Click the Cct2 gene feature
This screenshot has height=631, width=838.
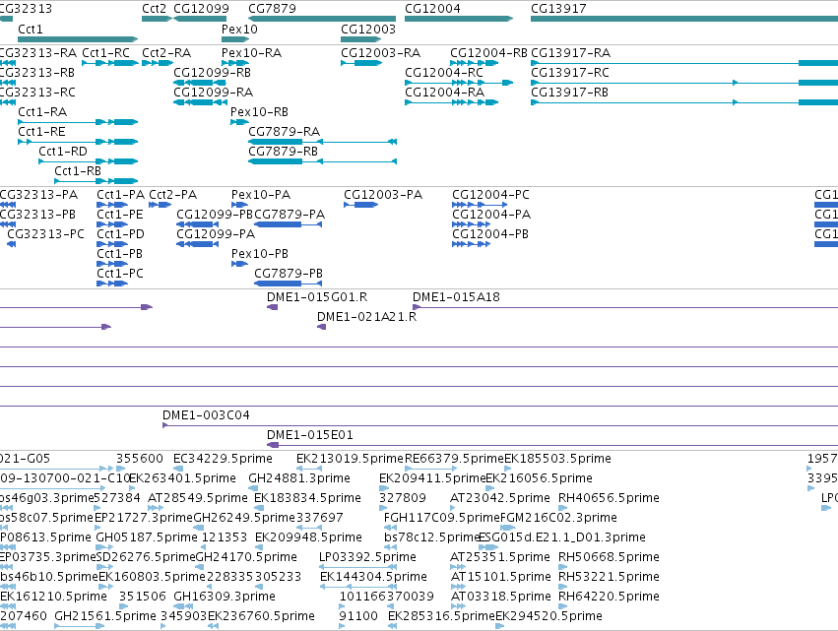pyautogui.click(x=158, y=19)
